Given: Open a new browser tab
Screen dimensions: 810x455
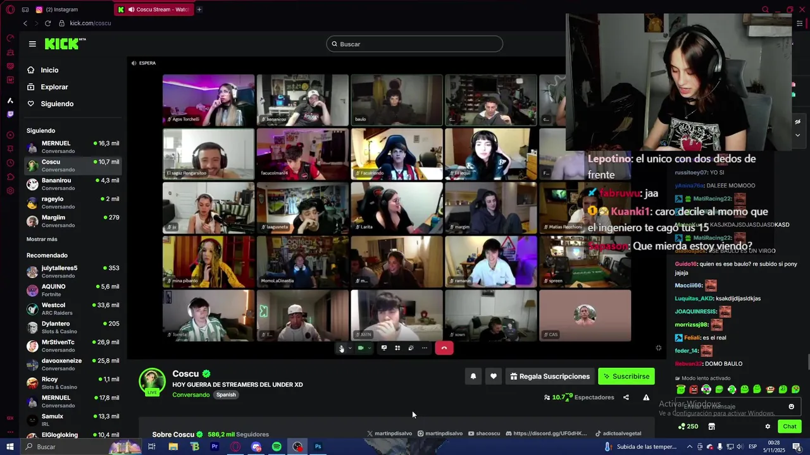Looking at the screenshot, I should tap(199, 9).
